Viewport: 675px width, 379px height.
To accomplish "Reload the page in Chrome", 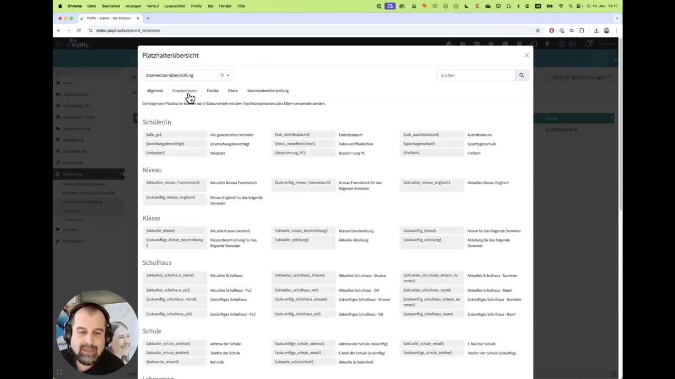I will [79, 31].
